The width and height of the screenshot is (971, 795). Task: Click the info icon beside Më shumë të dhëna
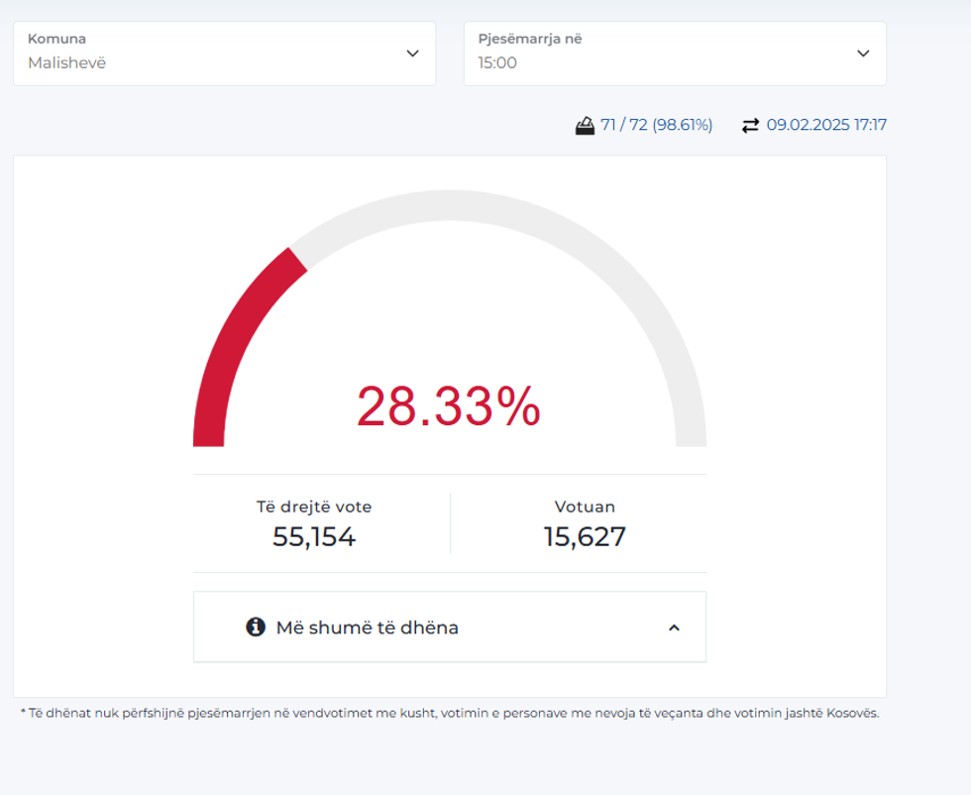[256, 626]
